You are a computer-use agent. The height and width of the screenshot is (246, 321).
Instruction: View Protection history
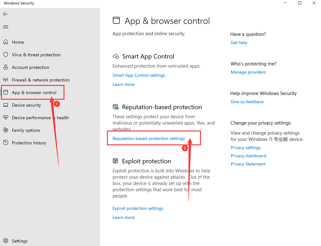(x=29, y=143)
